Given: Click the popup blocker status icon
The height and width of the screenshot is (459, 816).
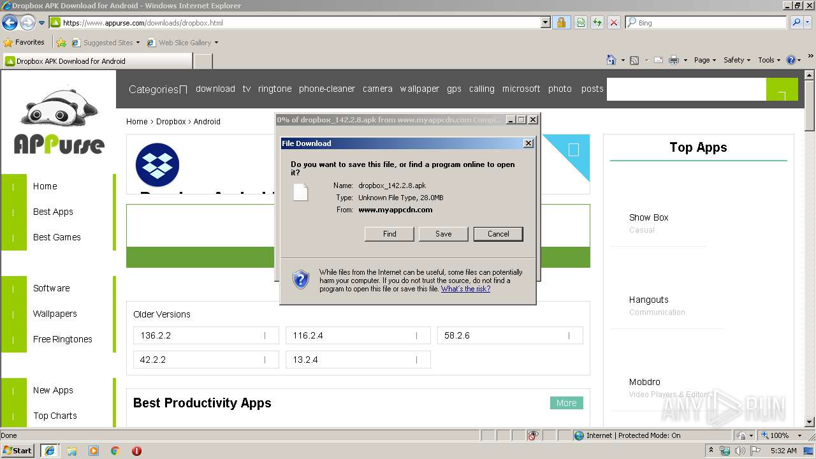Looking at the screenshot, I should point(533,435).
